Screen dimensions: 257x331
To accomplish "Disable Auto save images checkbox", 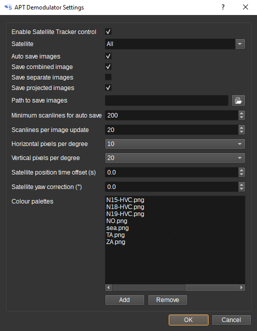I will point(108,56).
